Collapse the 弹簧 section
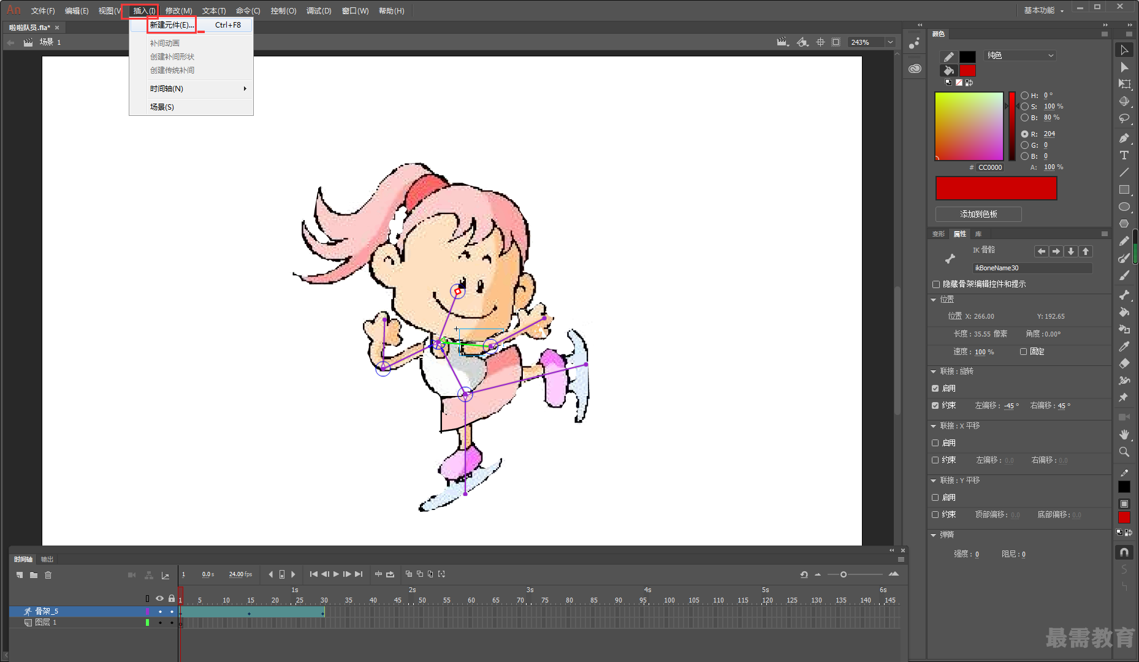Screen dimensions: 1139x662 pyautogui.click(x=934, y=535)
